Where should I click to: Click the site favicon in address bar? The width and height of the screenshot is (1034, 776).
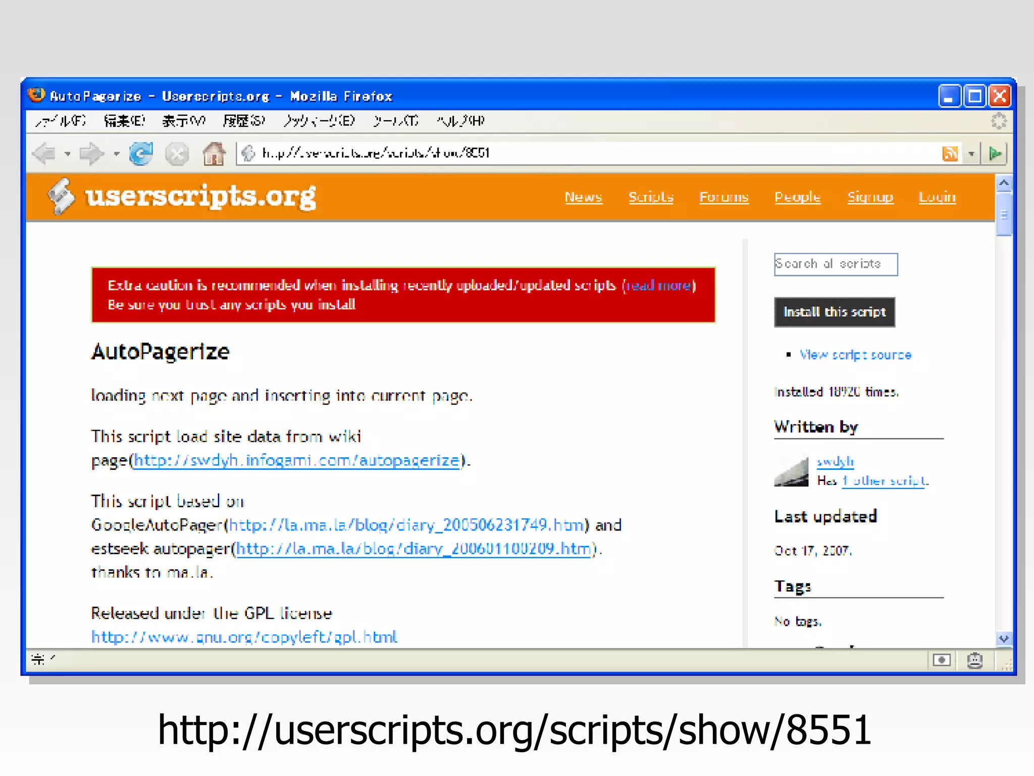tap(248, 153)
